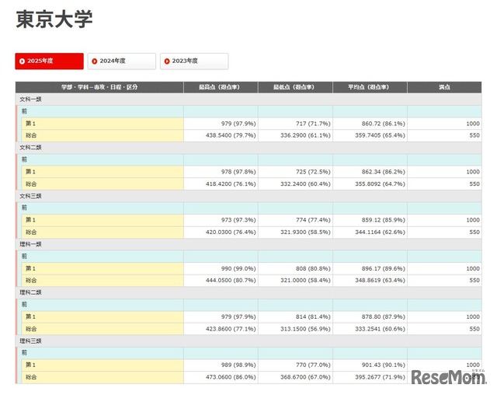
Task: Click the 333.2541 (60.6%) cell
Action: 370,329
